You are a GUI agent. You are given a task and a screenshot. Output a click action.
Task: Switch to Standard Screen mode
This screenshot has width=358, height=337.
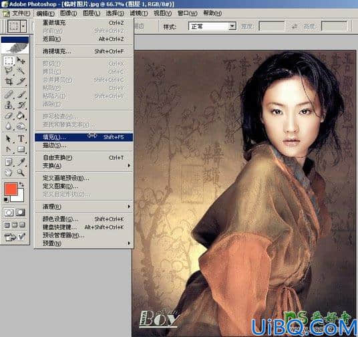(7, 225)
